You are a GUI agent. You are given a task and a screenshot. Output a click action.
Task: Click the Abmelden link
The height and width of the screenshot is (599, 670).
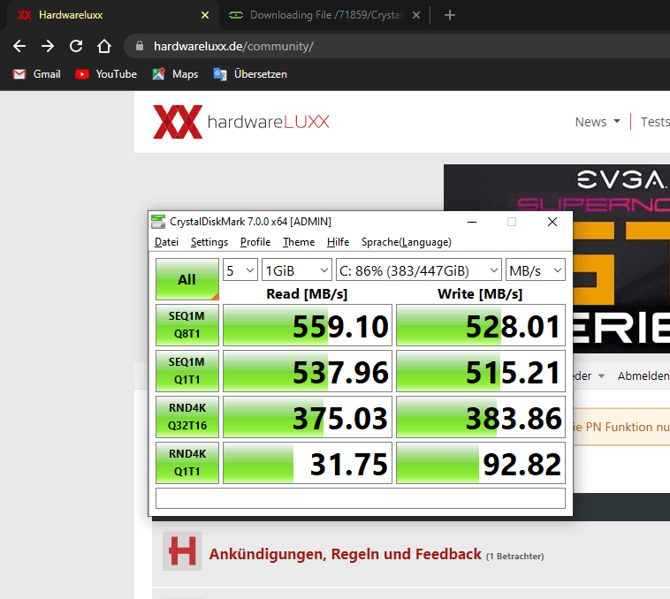(643, 376)
